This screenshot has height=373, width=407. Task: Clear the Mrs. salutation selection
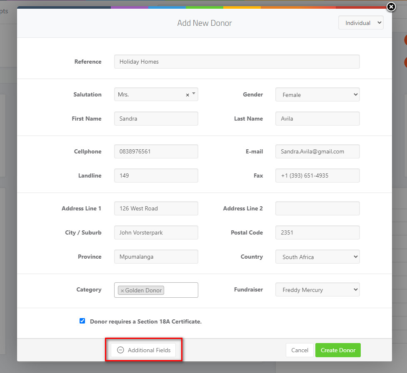(x=187, y=95)
